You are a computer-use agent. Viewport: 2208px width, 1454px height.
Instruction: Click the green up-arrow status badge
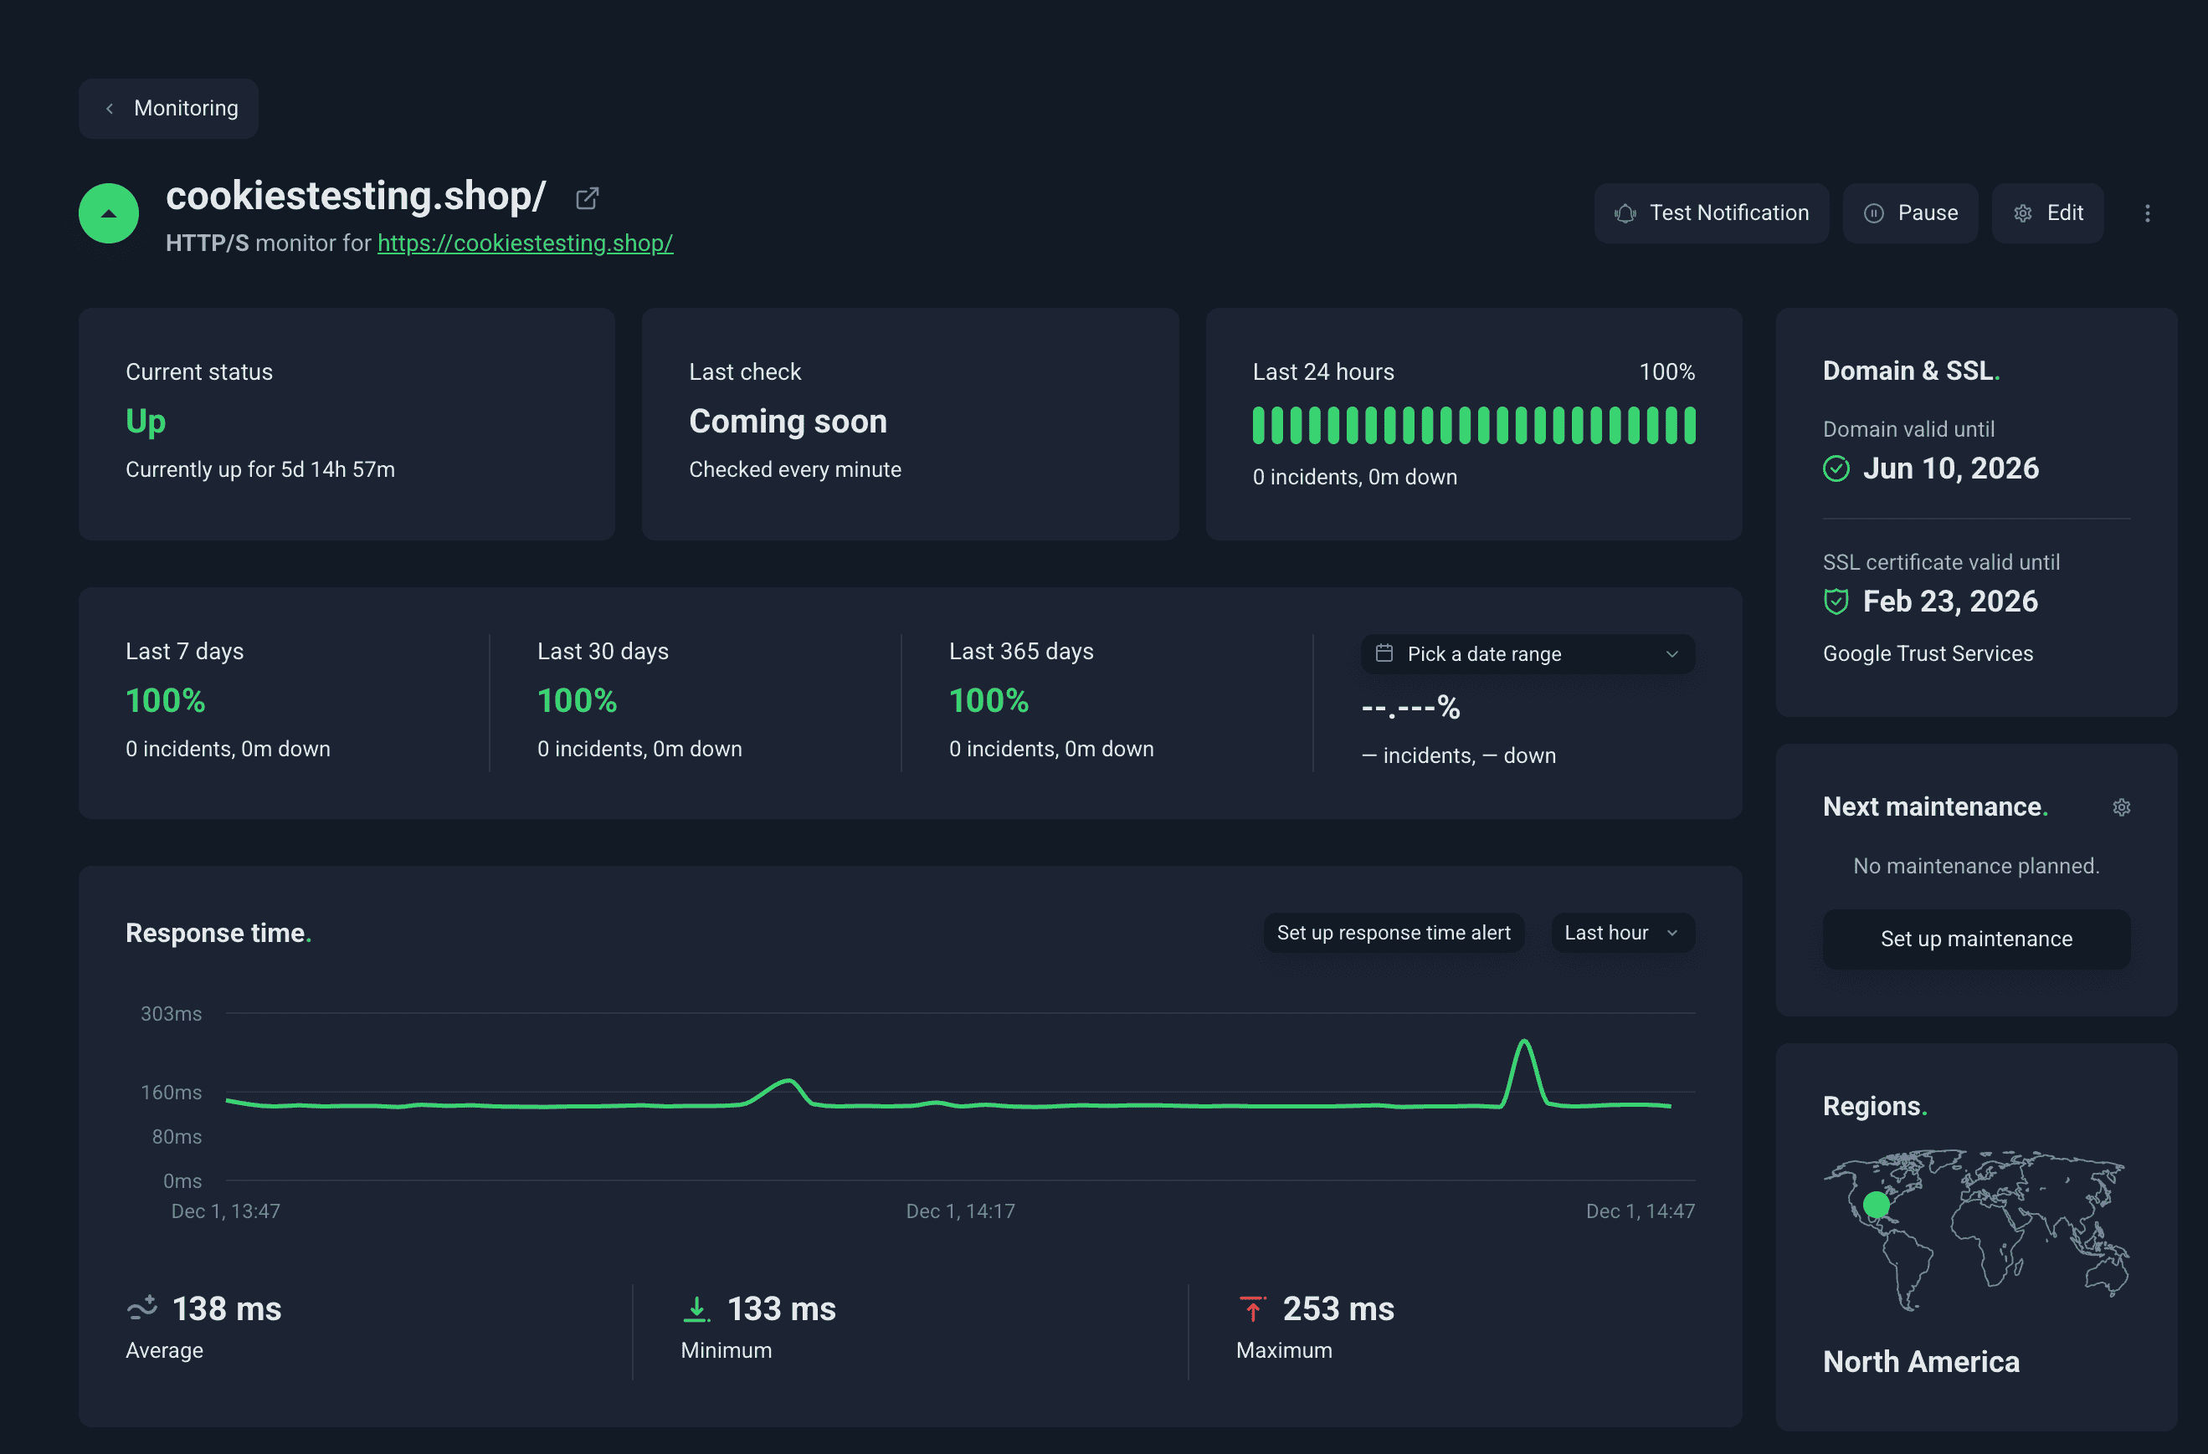pos(109,212)
